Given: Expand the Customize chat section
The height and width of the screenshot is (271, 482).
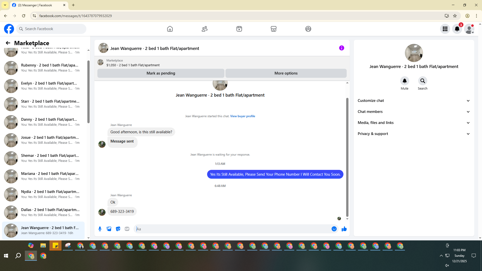Looking at the screenshot, I should tap(414, 101).
